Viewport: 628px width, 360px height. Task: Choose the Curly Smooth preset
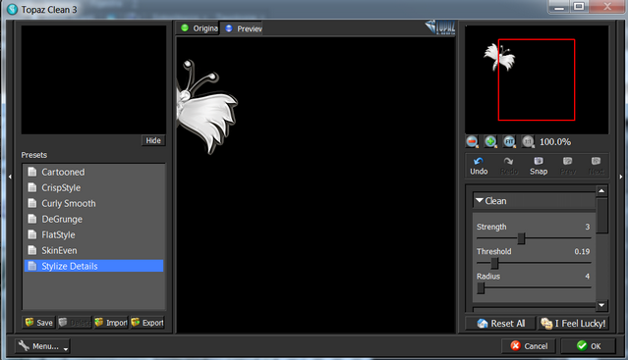[93, 203]
